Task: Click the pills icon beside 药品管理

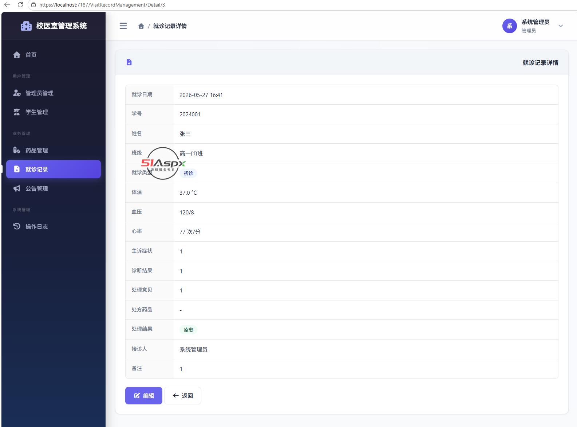Action: pos(17,150)
